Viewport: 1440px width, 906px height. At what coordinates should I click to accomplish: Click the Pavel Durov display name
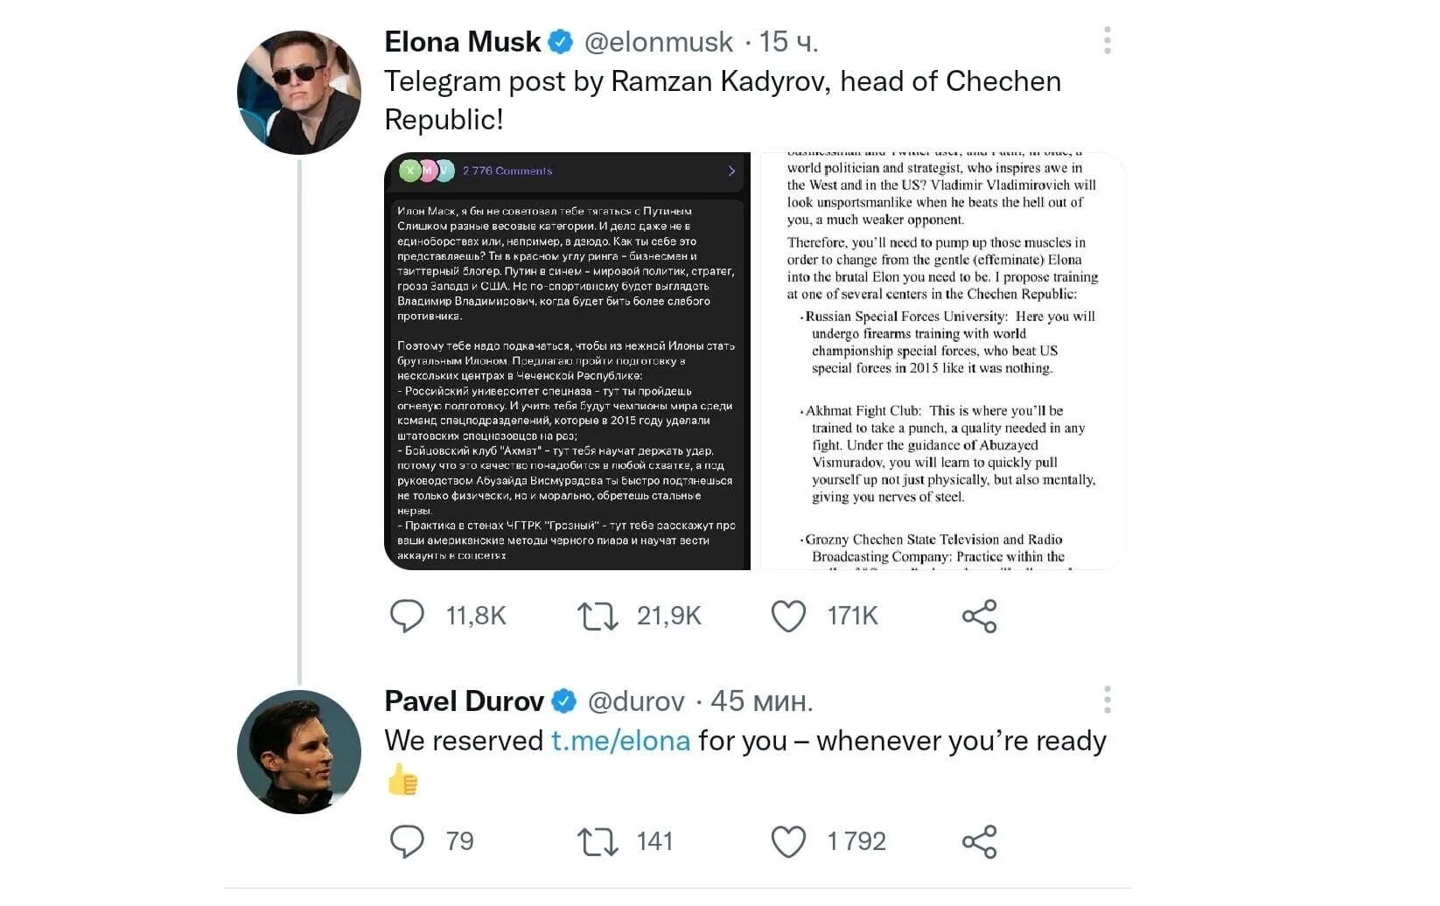pos(464,701)
